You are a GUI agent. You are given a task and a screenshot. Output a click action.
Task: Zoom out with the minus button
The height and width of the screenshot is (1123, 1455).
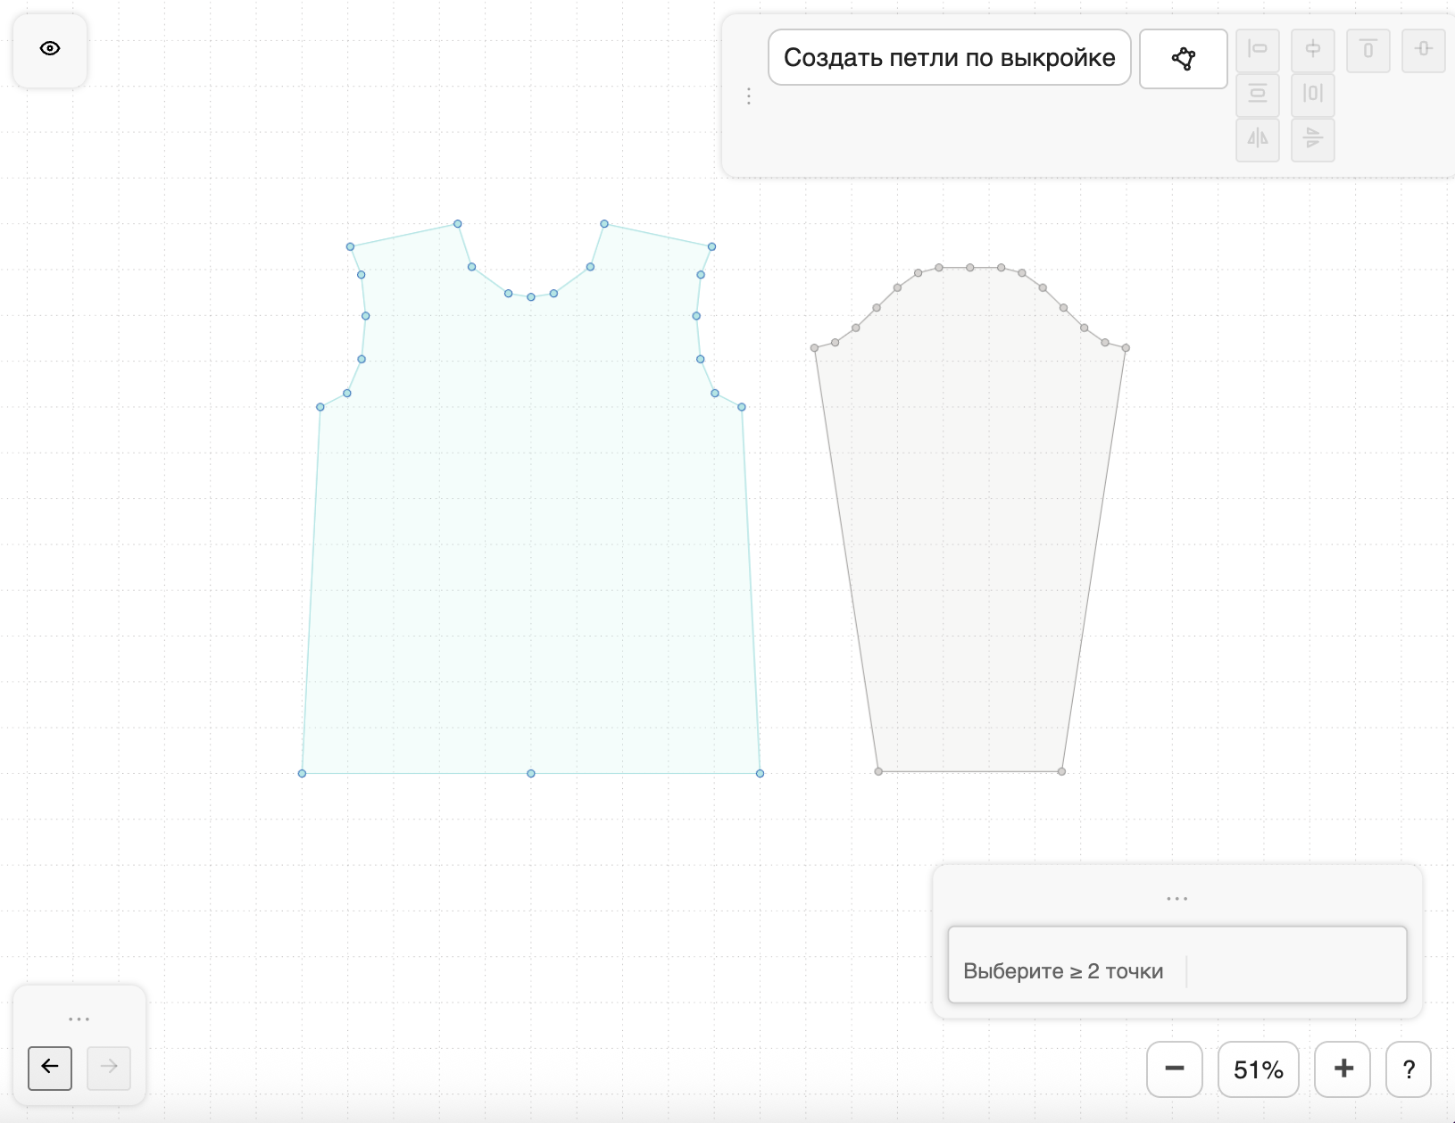click(x=1174, y=1069)
